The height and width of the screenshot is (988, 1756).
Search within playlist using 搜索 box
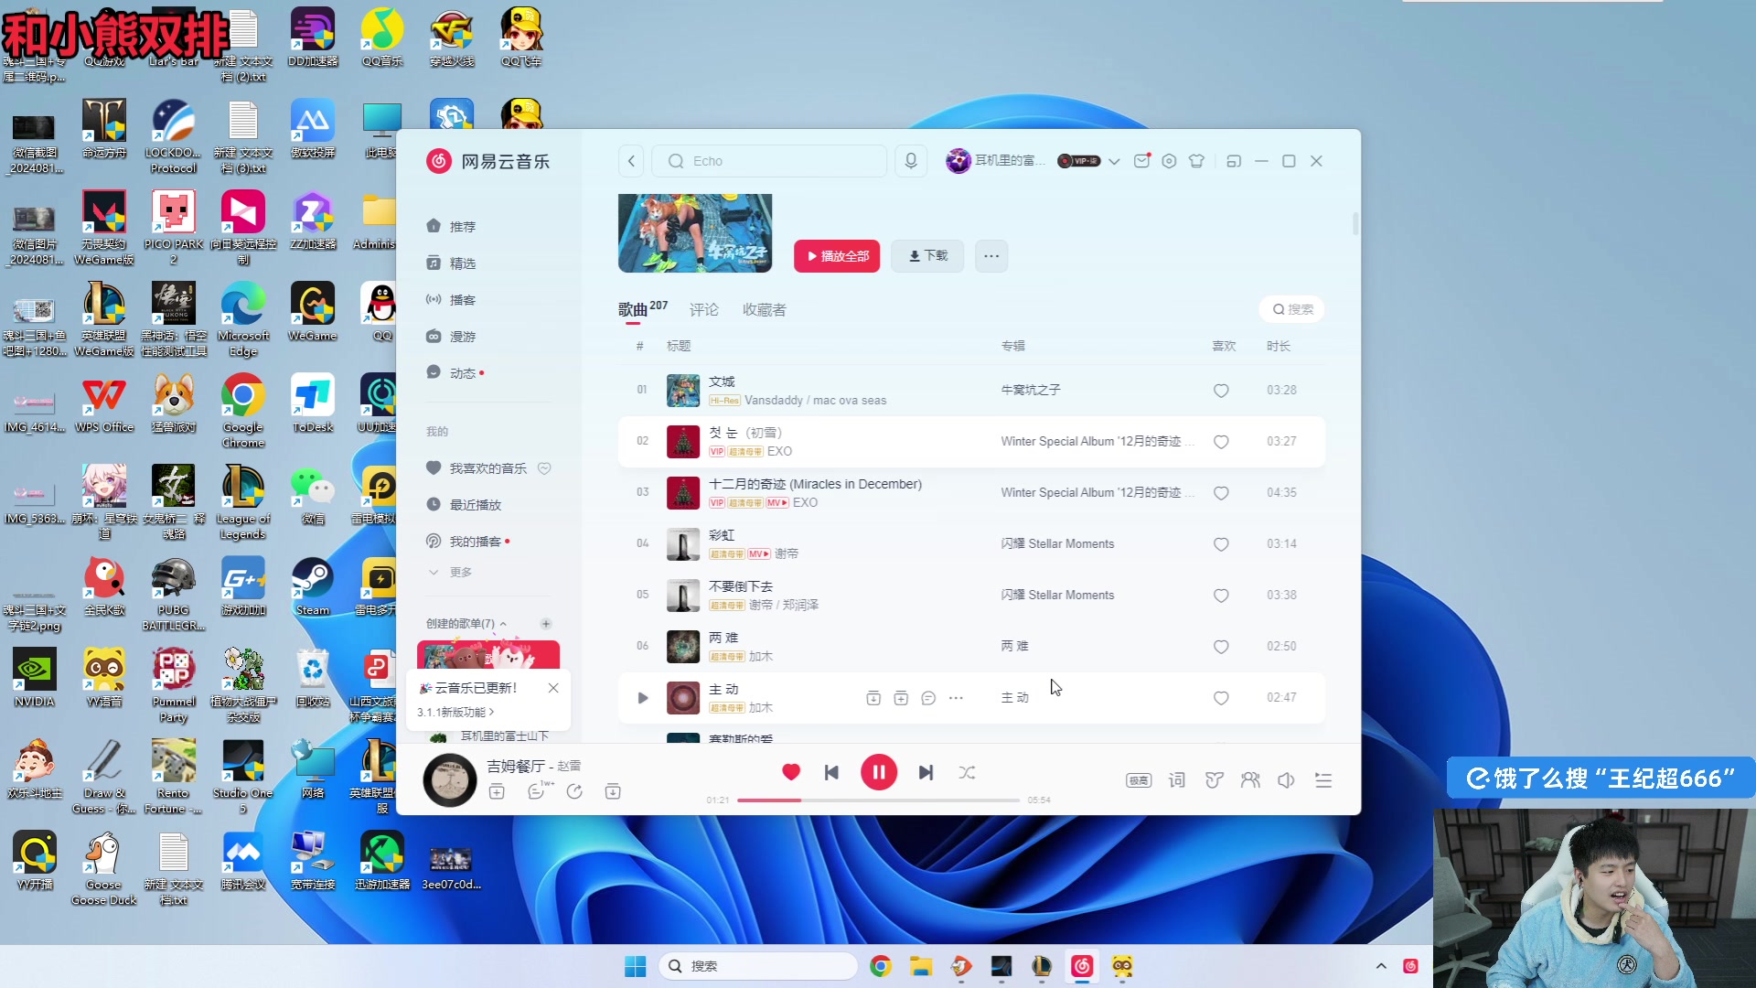tap(1292, 309)
